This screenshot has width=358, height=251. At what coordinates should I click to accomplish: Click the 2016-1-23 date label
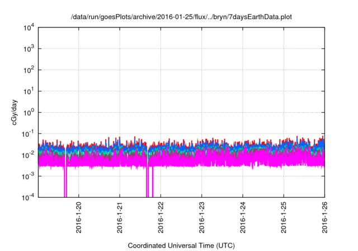tap(201, 217)
